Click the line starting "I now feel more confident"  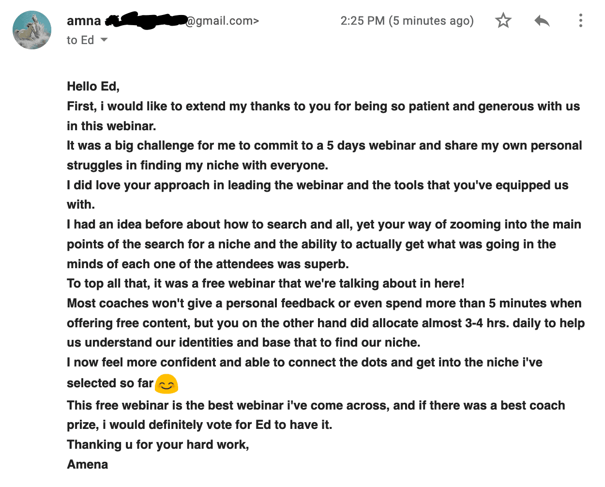(x=304, y=363)
